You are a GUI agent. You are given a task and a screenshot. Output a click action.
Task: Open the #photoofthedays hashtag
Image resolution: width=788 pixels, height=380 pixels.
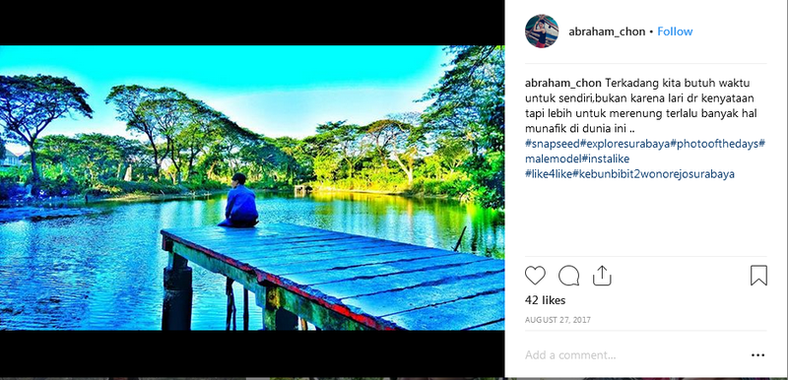tap(715, 144)
